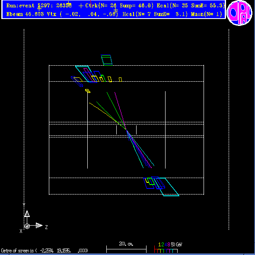Image resolution: width=255 pixels, height=255 pixels.
Task: Select the green-blue Hcal block at top
Action: click(x=107, y=60)
